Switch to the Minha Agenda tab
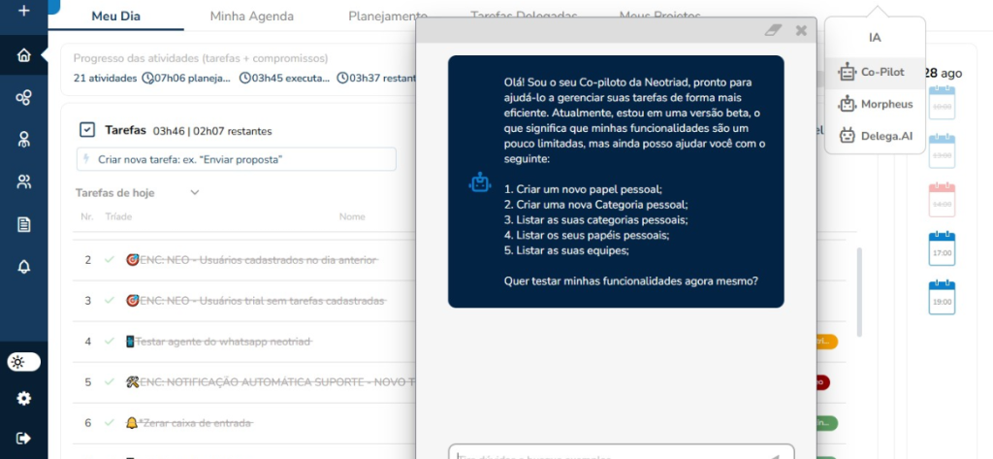The image size is (993, 459). (252, 16)
